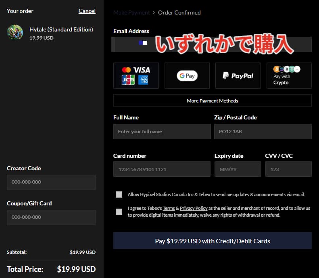Click the Hytale game thumbnail image

point(15,32)
